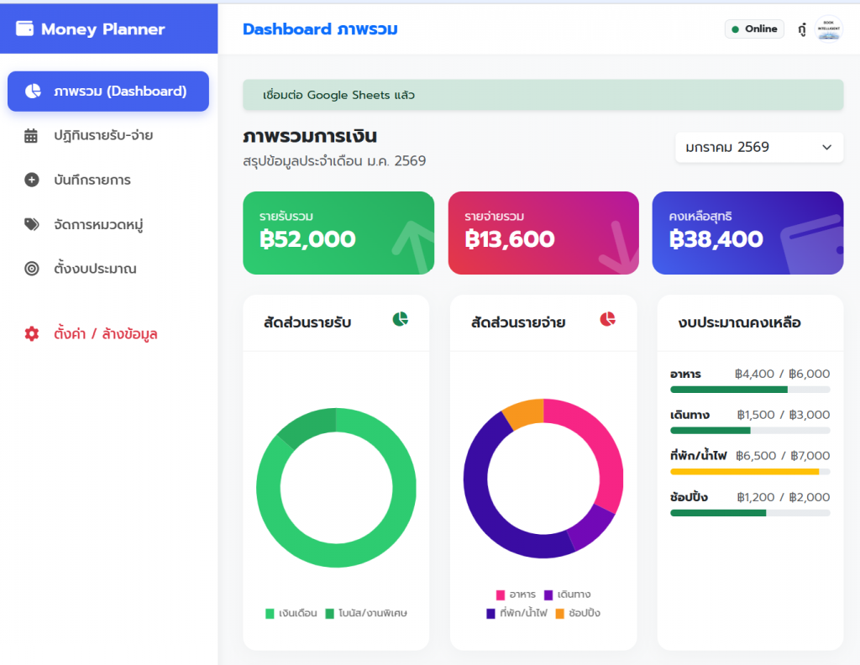
Task: Click the wallet icon beside Money Planner
Action: tap(25, 29)
